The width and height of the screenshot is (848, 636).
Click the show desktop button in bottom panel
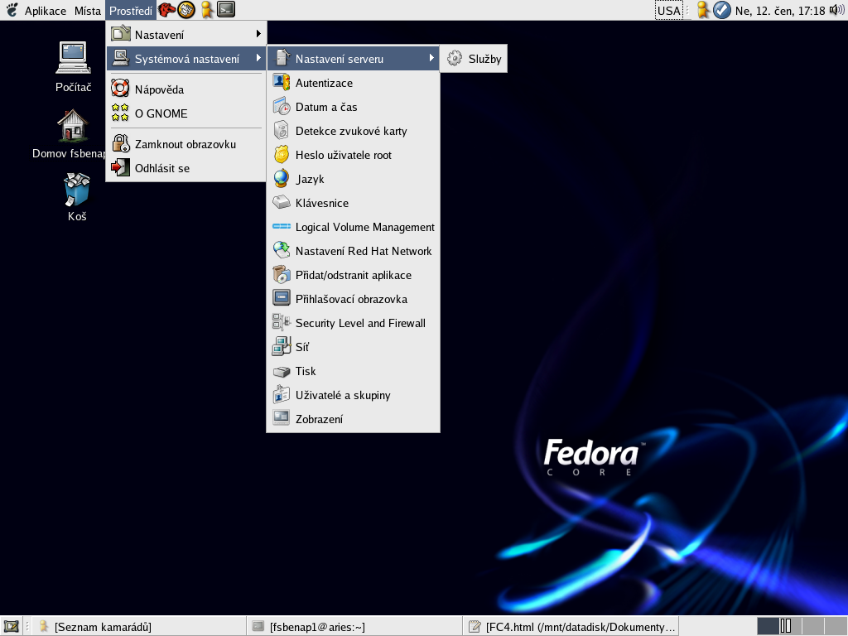click(11, 626)
